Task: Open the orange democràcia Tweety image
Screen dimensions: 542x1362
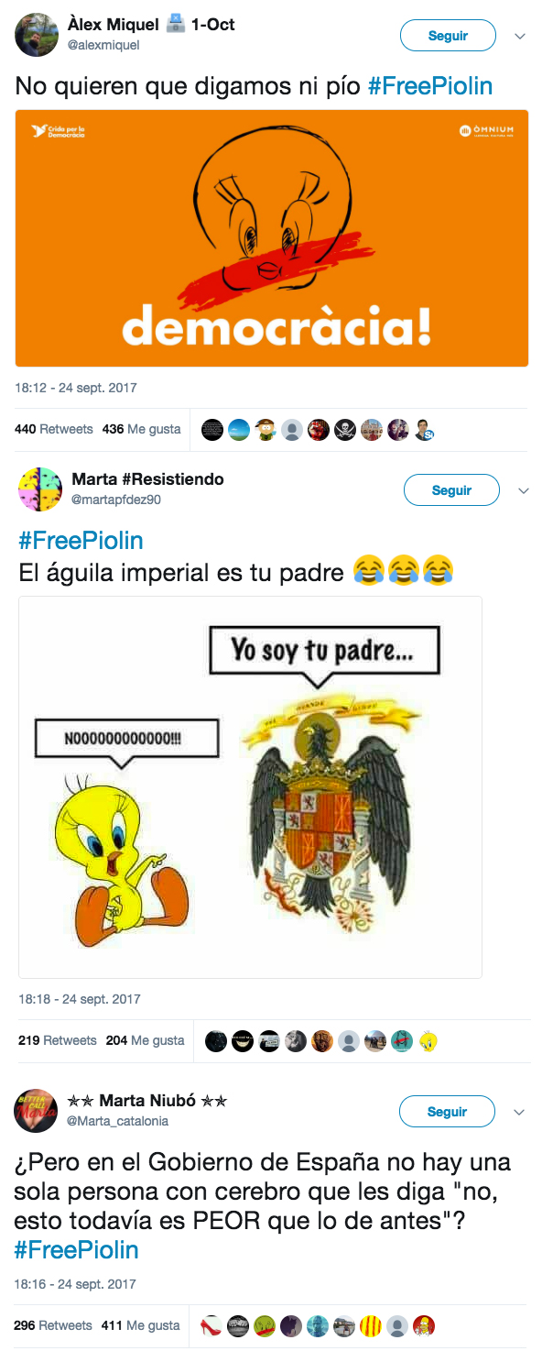Action: 272,238
